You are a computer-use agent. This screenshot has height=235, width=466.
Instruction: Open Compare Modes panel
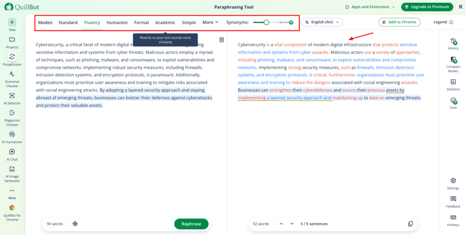(x=453, y=64)
